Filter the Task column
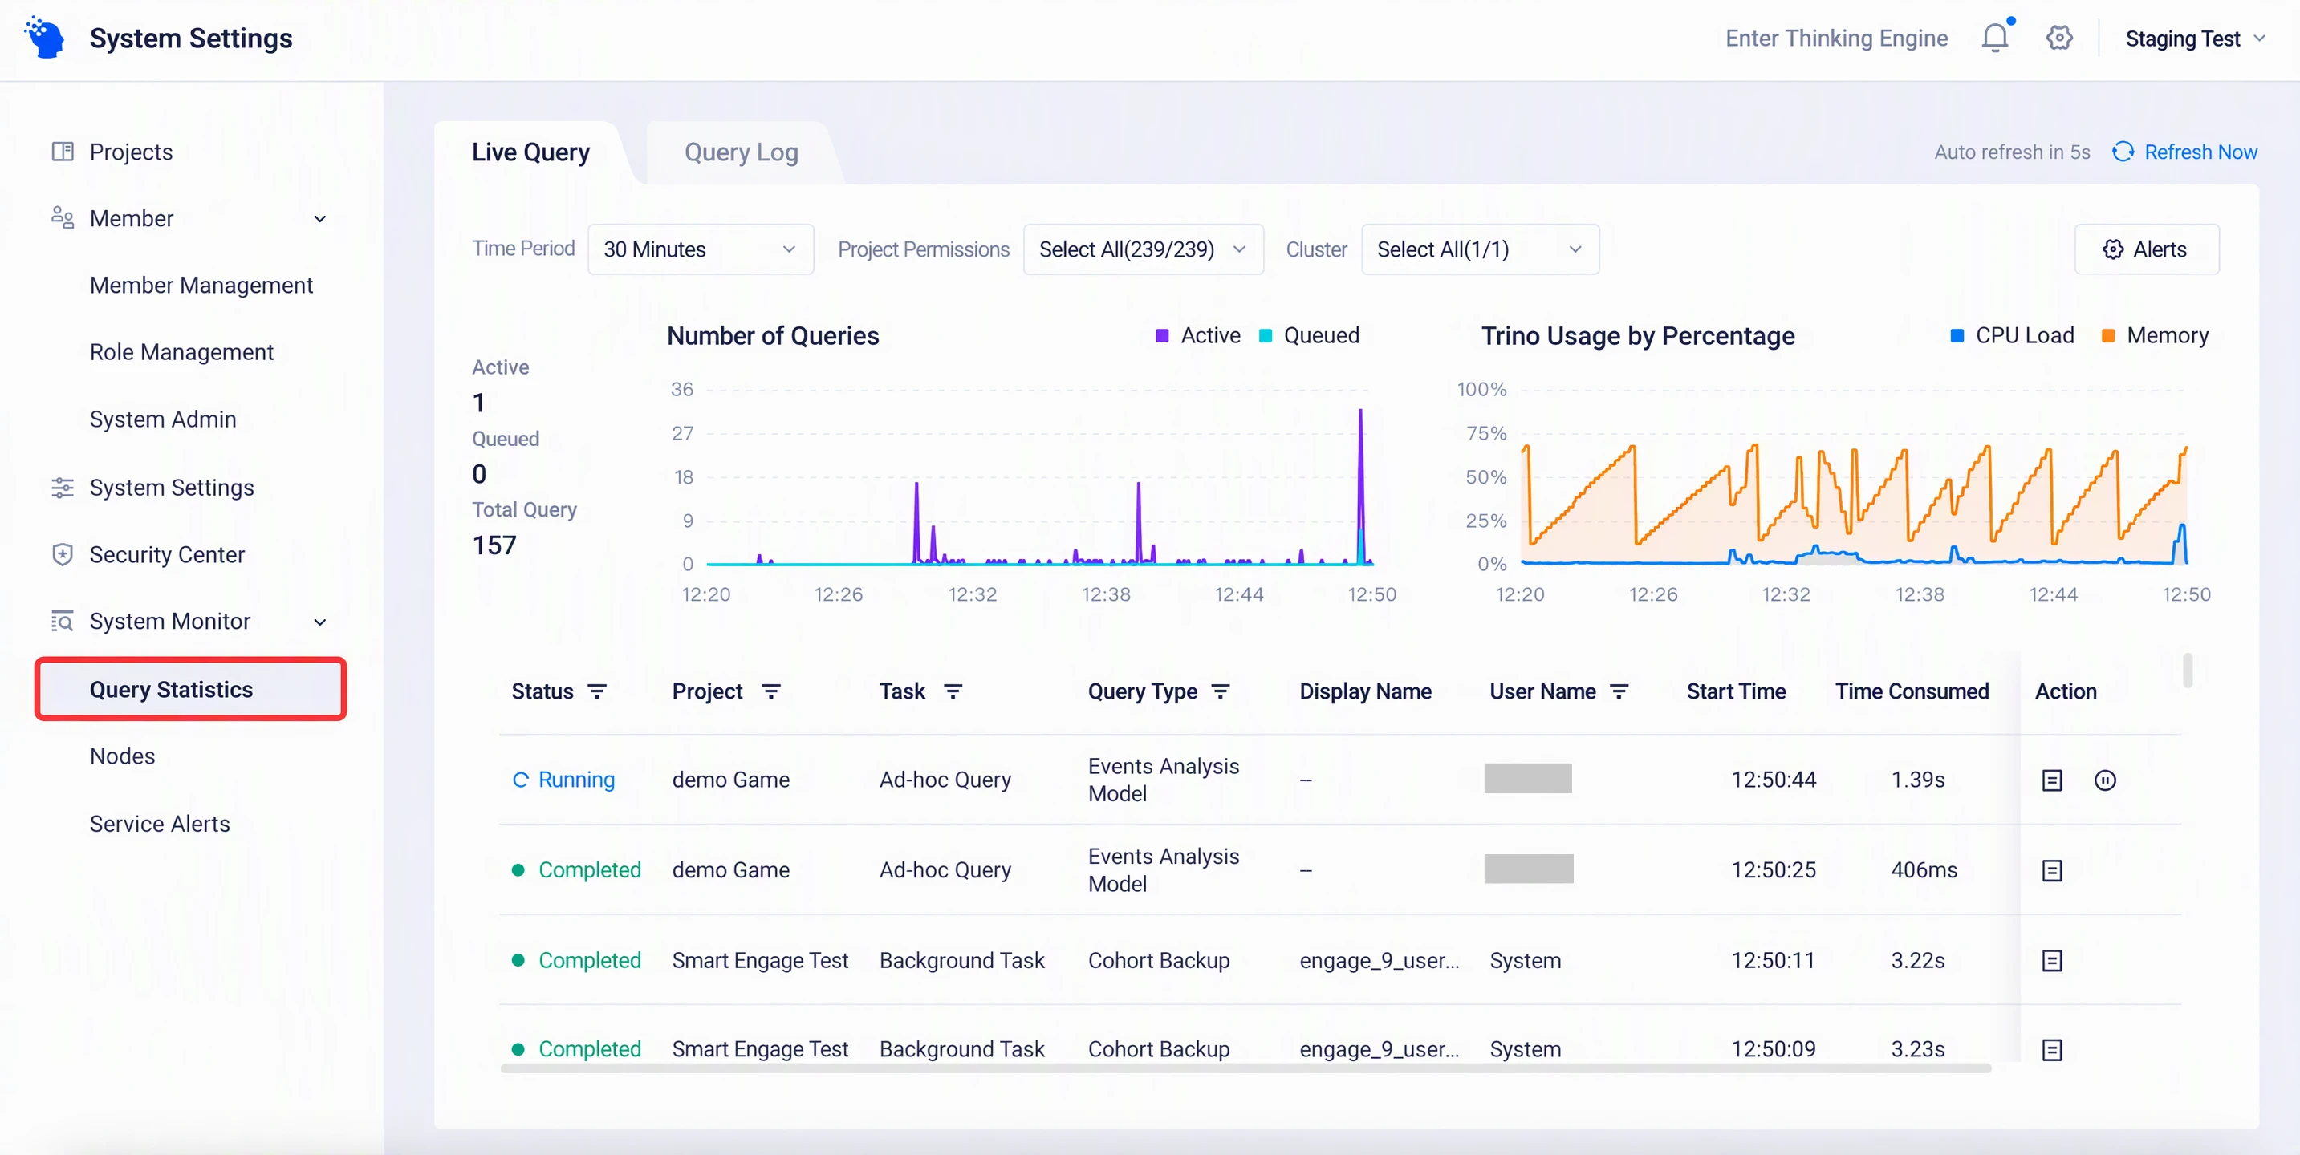This screenshot has width=2300, height=1155. [x=953, y=691]
